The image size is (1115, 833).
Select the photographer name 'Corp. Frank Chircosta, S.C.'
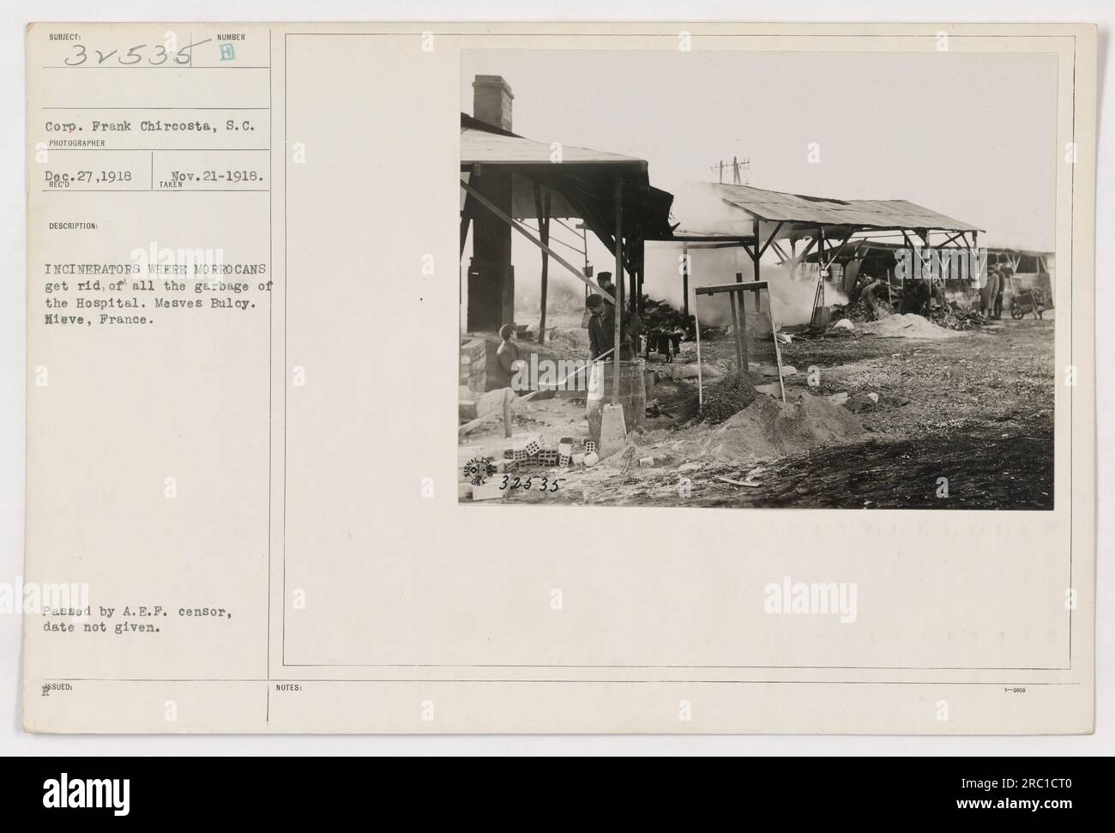coord(148,125)
